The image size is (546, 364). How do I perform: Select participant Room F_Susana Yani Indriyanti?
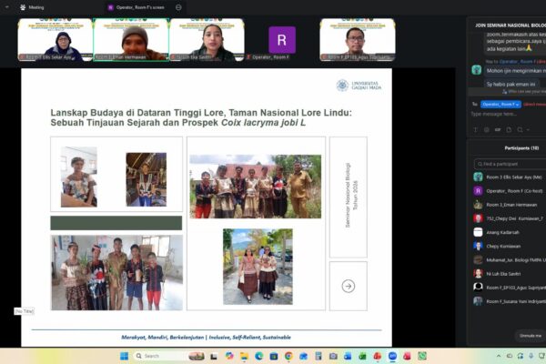tap(510, 301)
